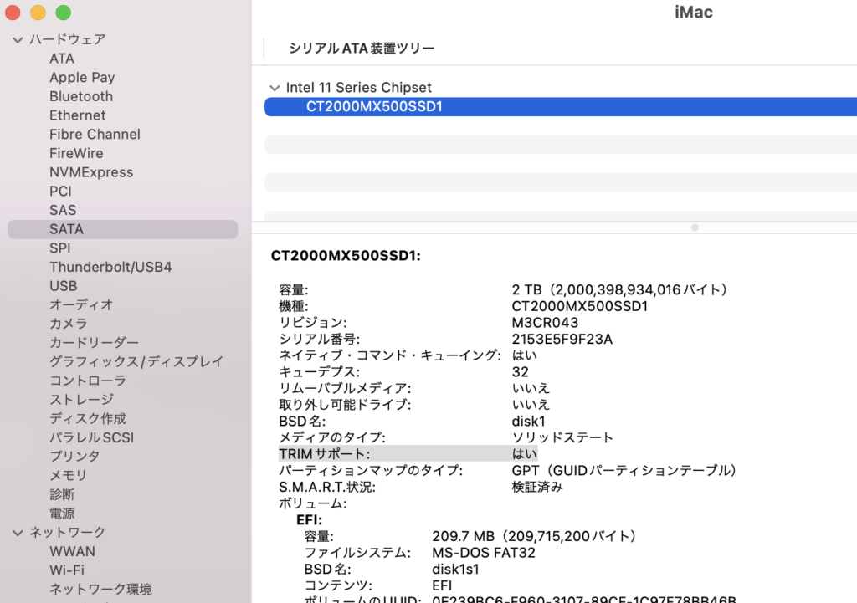Open the Apple Pay category
This screenshot has width=857, height=603.
(82, 78)
